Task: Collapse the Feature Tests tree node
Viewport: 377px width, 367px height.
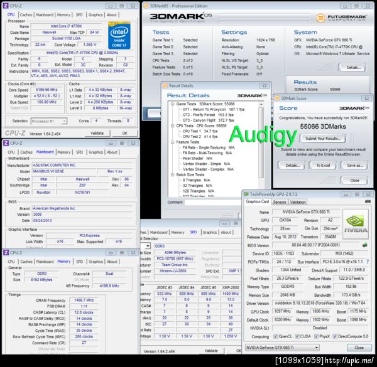Action: coord(172,142)
